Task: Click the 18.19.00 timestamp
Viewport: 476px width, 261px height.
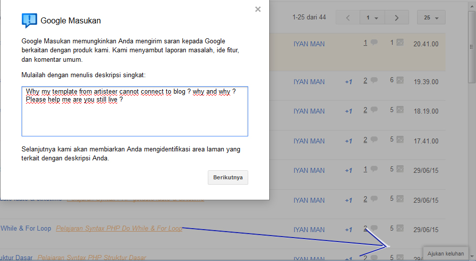Action: pyautogui.click(x=426, y=112)
